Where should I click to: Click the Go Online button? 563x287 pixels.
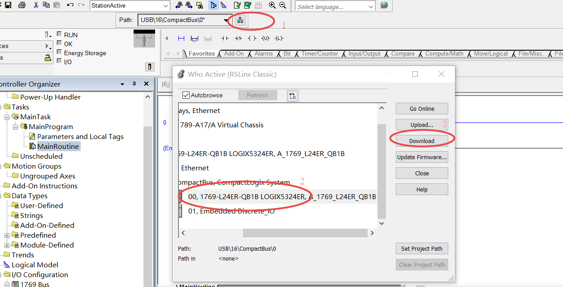[422, 109]
